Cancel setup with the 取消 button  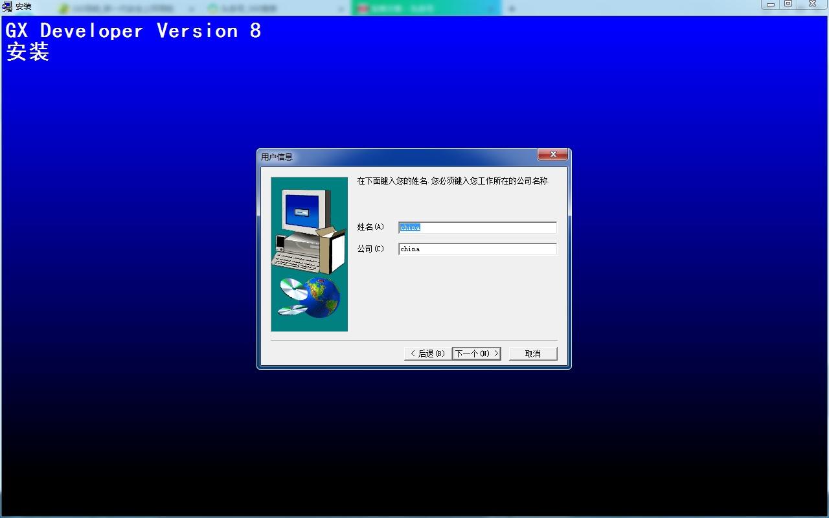[532, 354]
